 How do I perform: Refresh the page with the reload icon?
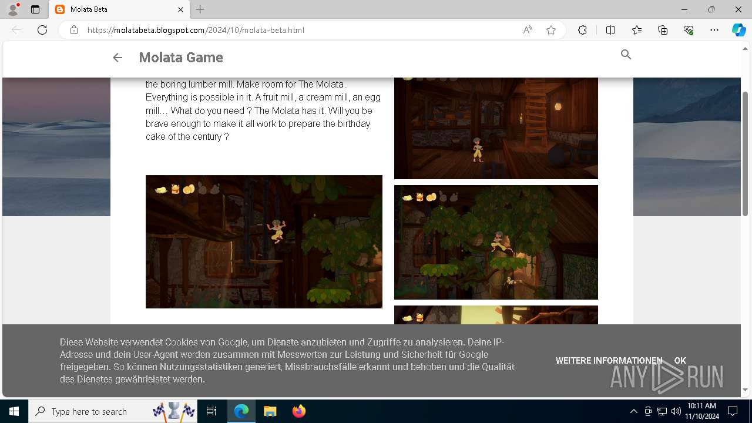tap(42, 30)
